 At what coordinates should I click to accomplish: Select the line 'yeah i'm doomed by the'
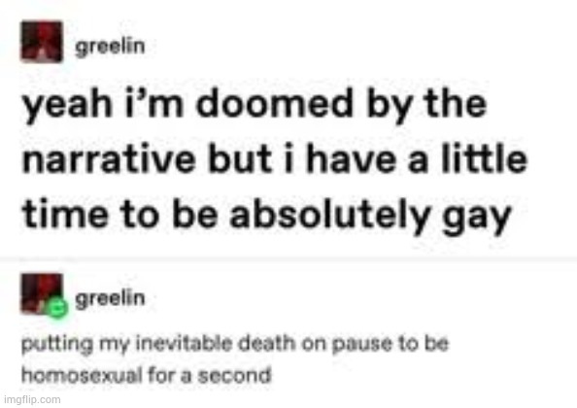255,105
